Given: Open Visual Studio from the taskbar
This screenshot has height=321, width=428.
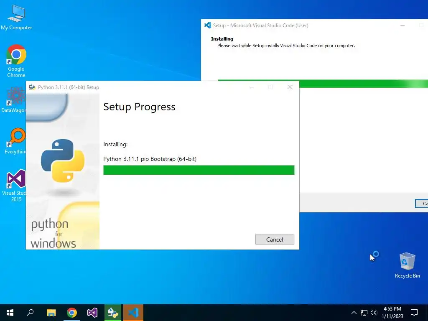Looking at the screenshot, I should coord(92,313).
